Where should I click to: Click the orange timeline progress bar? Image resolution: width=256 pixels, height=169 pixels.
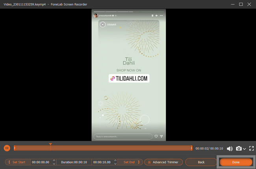(x=103, y=148)
